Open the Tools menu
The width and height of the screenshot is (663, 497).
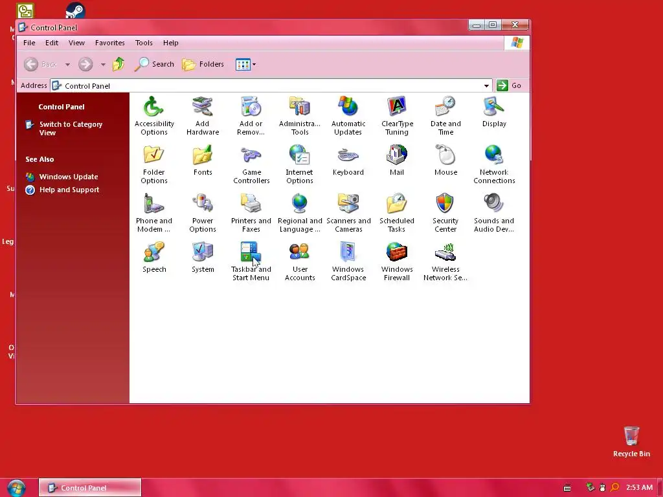(x=144, y=43)
